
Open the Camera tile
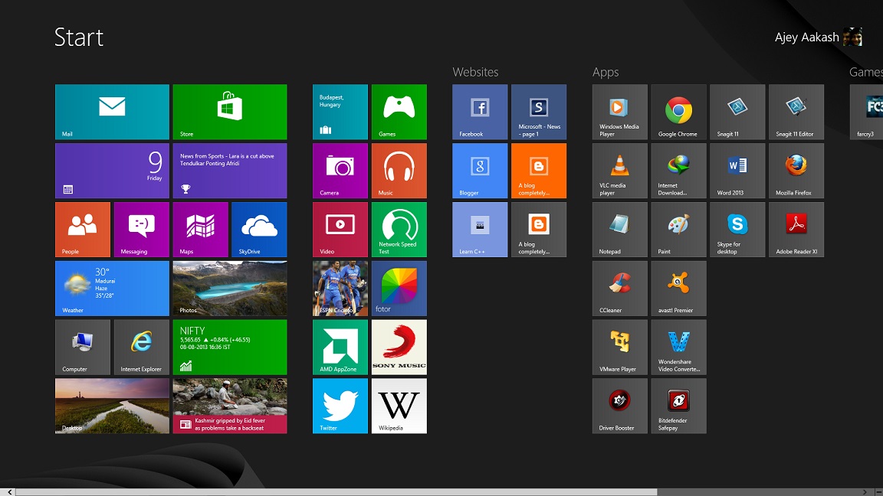(340, 171)
